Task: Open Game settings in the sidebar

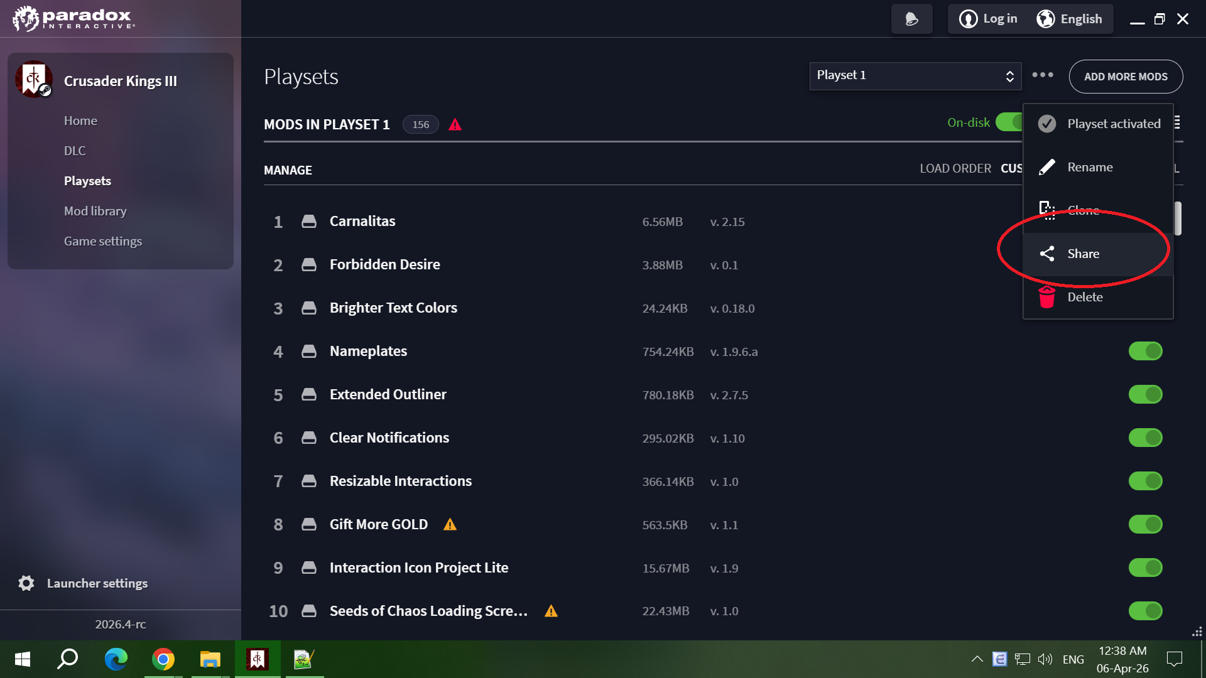Action: [x=103, y=241]
